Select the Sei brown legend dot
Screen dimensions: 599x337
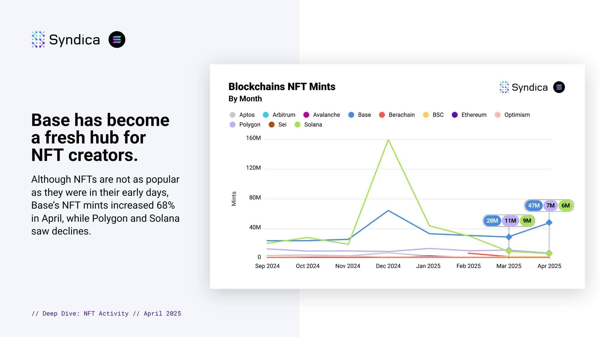(272, 125)
